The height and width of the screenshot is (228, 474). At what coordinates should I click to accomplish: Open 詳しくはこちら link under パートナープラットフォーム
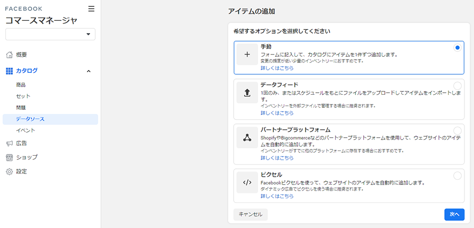tap(277, 158)
